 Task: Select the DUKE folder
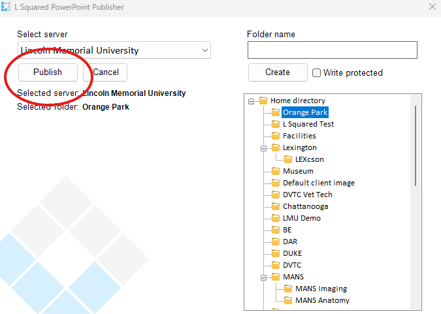pyautogui.click(x=292, y=253)
